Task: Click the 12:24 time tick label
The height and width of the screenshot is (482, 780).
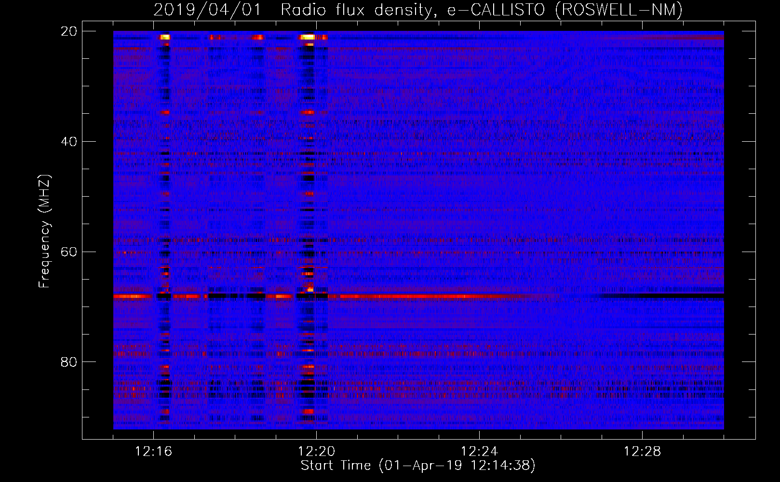Action: click(x=479, y=452)
